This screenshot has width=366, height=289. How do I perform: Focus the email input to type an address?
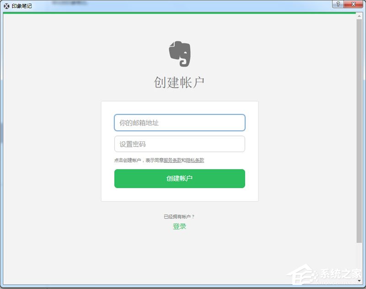click(180, 123)
